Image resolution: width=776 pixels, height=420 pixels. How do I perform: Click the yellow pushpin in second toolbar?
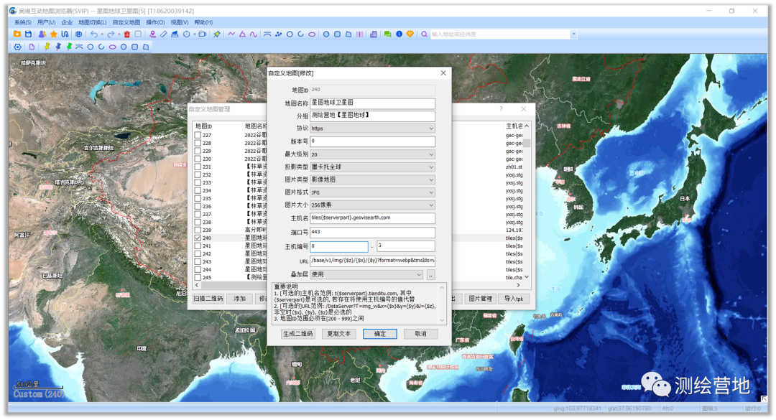click(x=47, y=47)
